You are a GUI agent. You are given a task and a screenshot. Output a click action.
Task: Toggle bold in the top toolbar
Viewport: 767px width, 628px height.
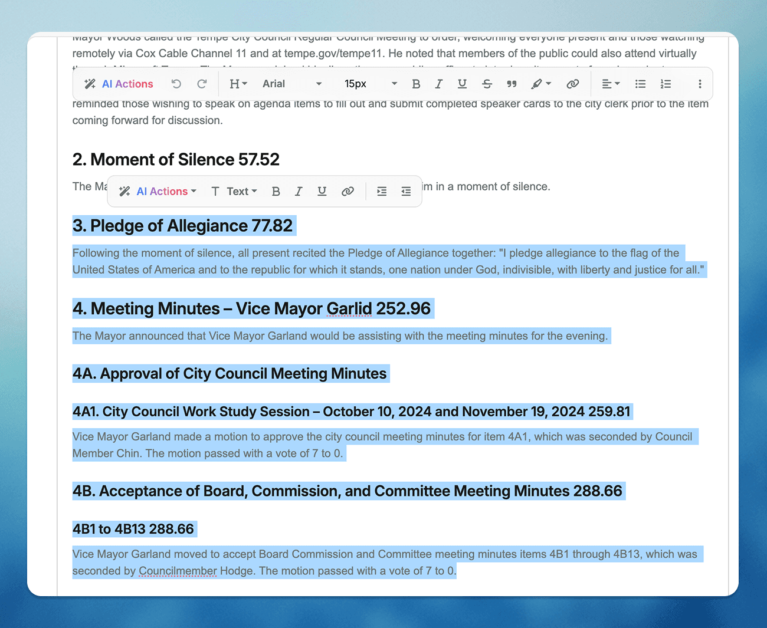(416, 84)
